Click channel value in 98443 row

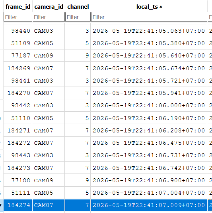[x=87, y=156]
